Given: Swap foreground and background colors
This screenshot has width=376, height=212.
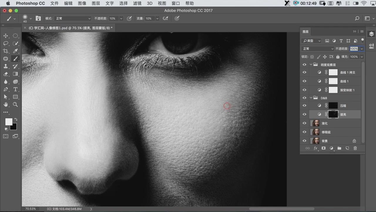Looking at the screenshot, I should point(16,119).
